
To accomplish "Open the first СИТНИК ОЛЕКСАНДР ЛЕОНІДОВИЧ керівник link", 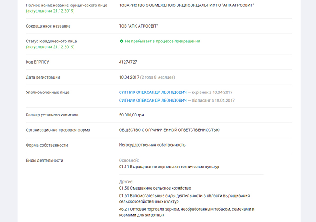I will 153,92.
